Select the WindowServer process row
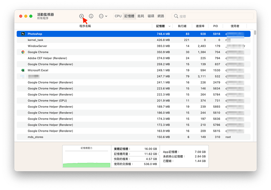Viewport: 271px width, 190px height. 133,46
